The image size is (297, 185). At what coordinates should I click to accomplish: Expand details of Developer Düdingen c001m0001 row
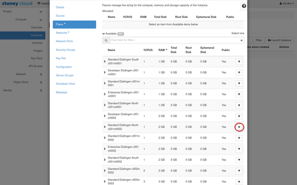click(x=104, y=73)
